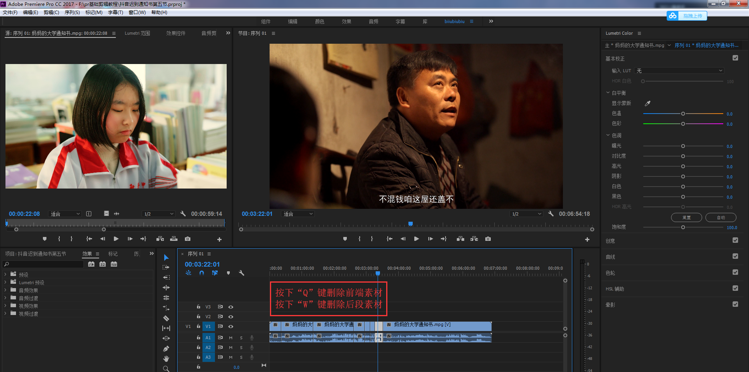The image size is (749, 372).
Task: Open the Effect Controls tab
Action: pyautogui.click(x=176, y=33)
